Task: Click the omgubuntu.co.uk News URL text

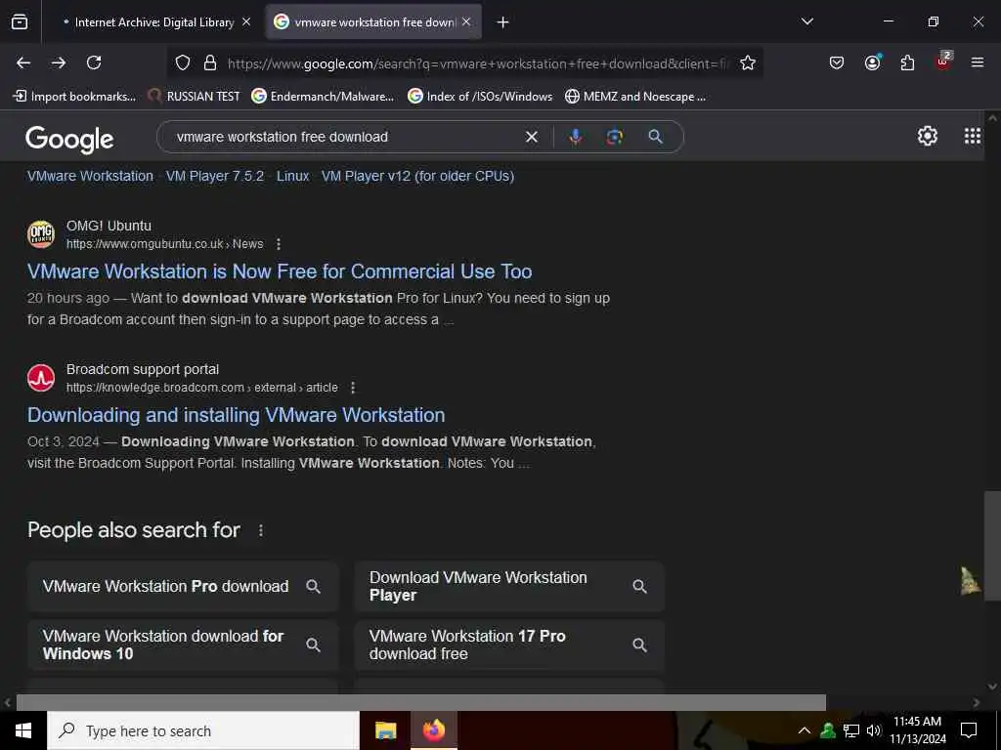Action: tap(164, 244)
